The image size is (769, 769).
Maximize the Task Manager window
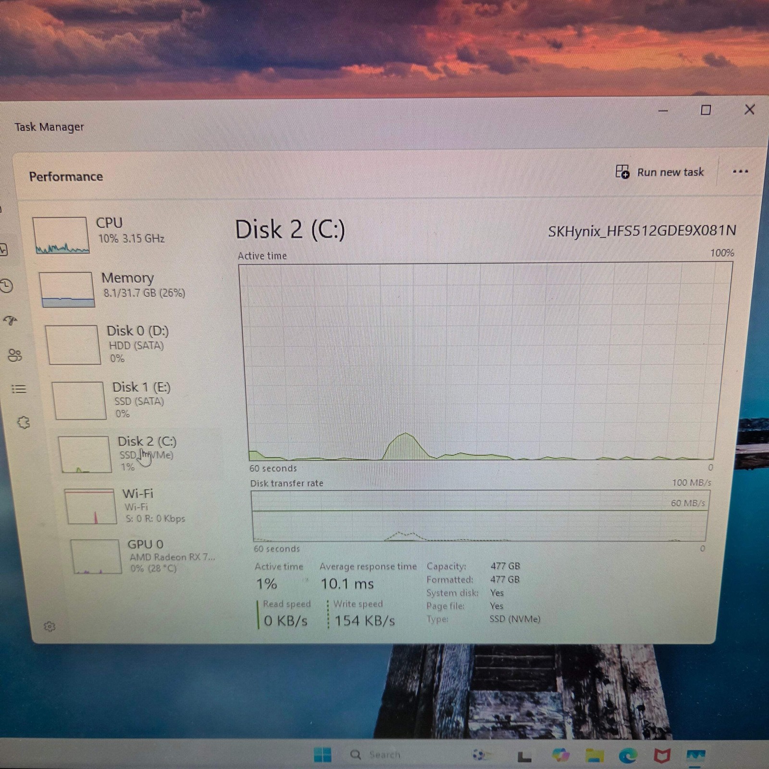(x=706, y=110)
